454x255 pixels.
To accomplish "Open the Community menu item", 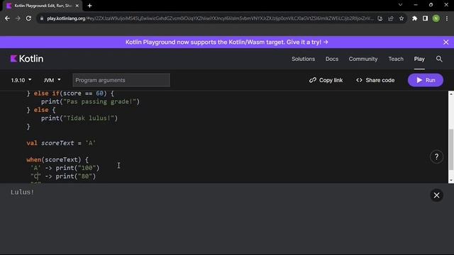I will (363, 59).
